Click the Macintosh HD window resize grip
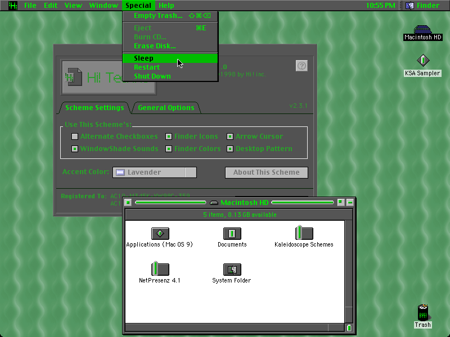Image resolution: width=450 pixels, height=337 pixels. point(349,327)
